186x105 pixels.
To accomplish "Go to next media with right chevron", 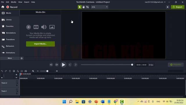I will [x=76, y=65].
